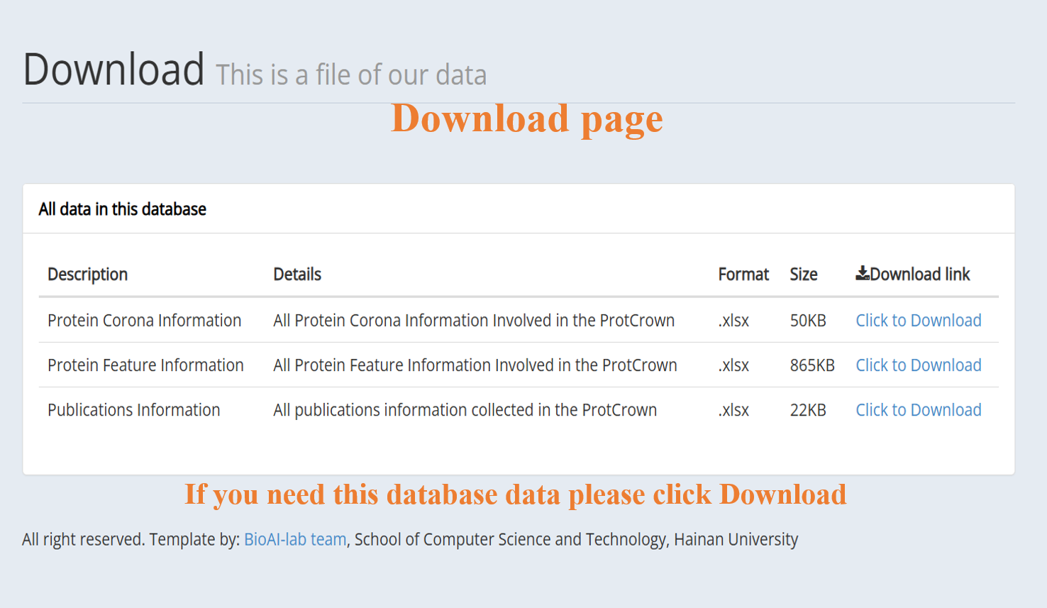Click the Format column header
Screen dimensions: 1047x608
click(743, 275)
